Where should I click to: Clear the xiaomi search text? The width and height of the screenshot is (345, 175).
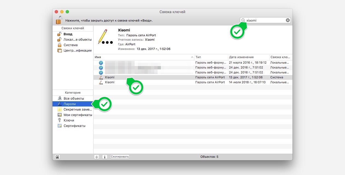[288, 20]
